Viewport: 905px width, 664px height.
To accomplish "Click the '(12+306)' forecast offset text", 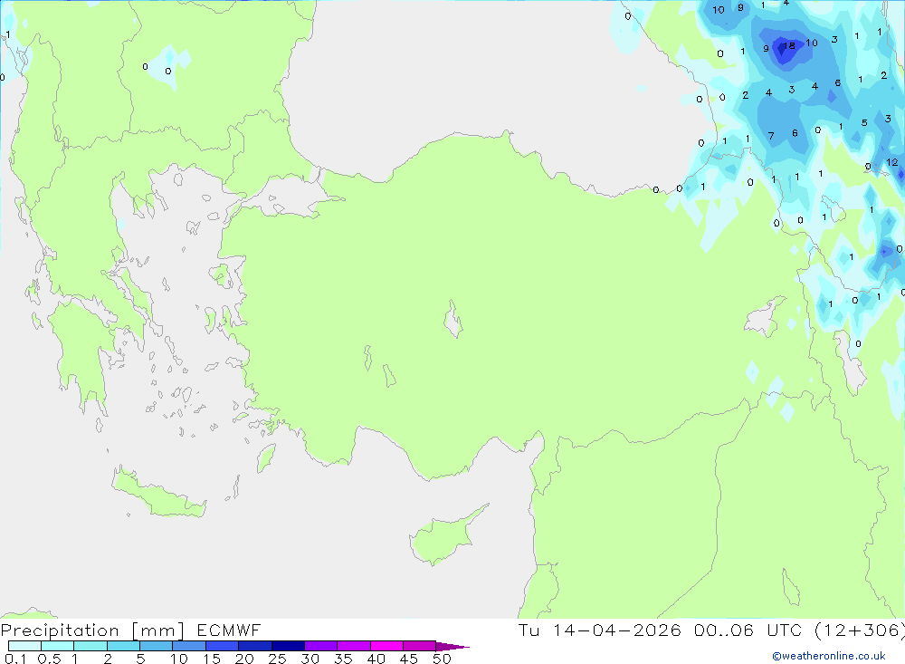I will coord(860,630).
